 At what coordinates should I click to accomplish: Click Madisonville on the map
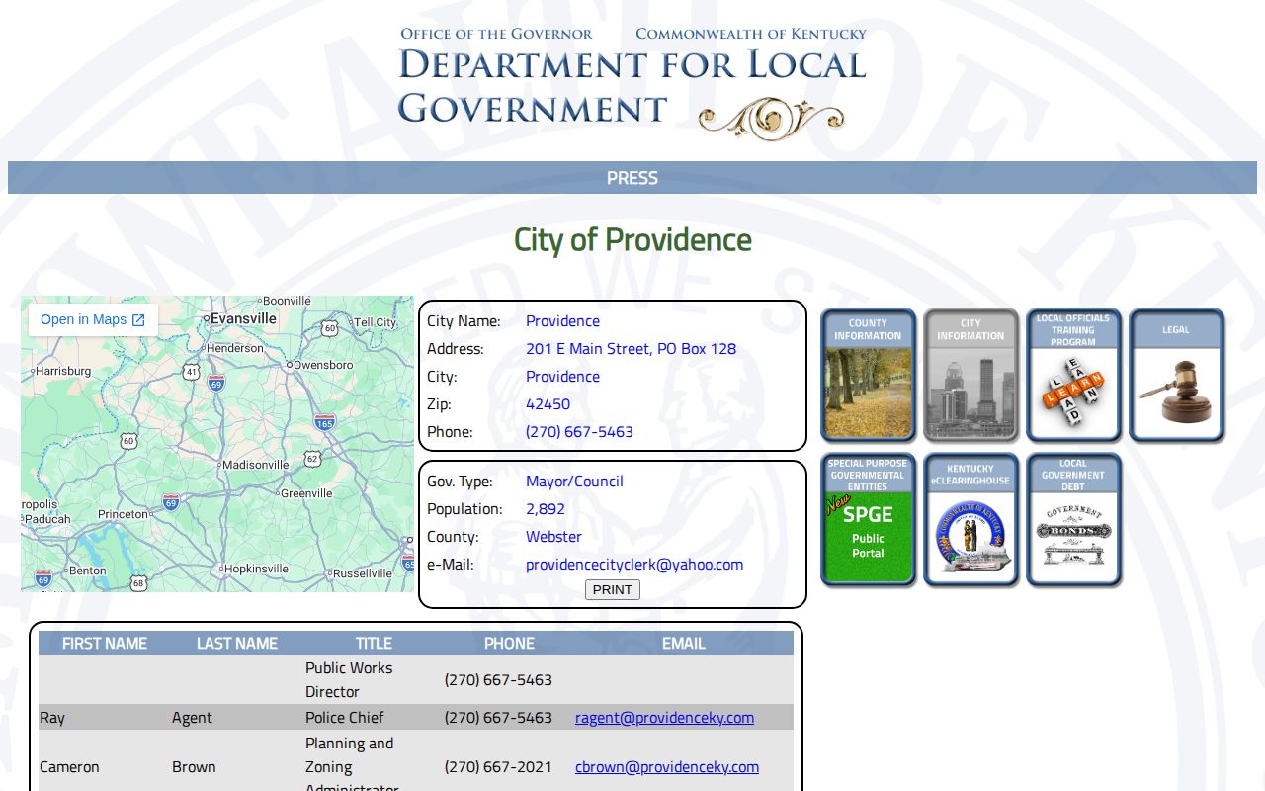click(x=255, y=464)
